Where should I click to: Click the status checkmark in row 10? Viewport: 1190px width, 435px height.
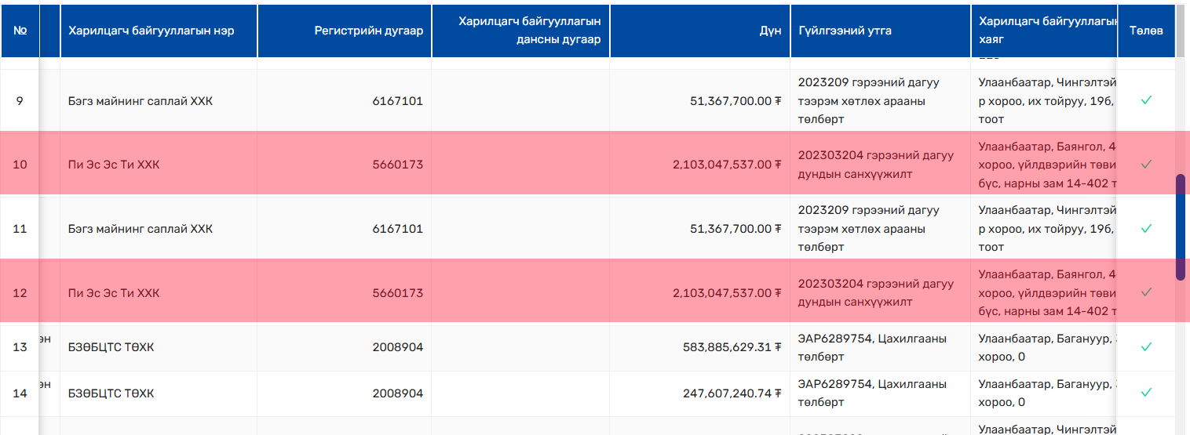(x=1146, y=165)
